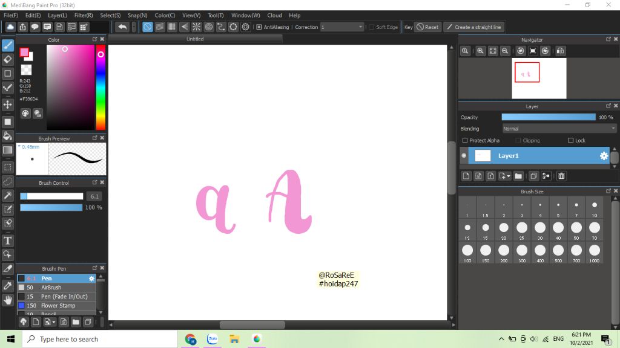This screenshot has width=620, height=348.
Task: Click the Undo arrow in toolbar
Action: 122,27
